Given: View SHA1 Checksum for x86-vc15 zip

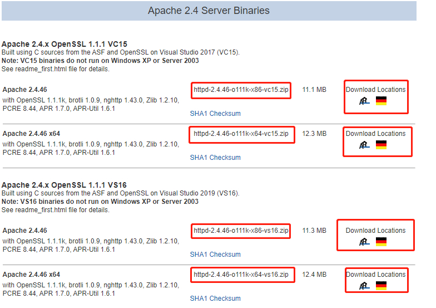Looking at the screenshot, I should (215, 114).
